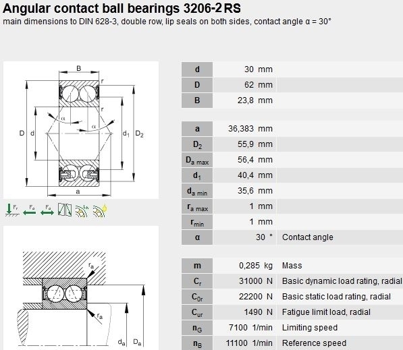Click the width B value 23,8 mm
Screen dimensions: 403x350
click(255, 100)
